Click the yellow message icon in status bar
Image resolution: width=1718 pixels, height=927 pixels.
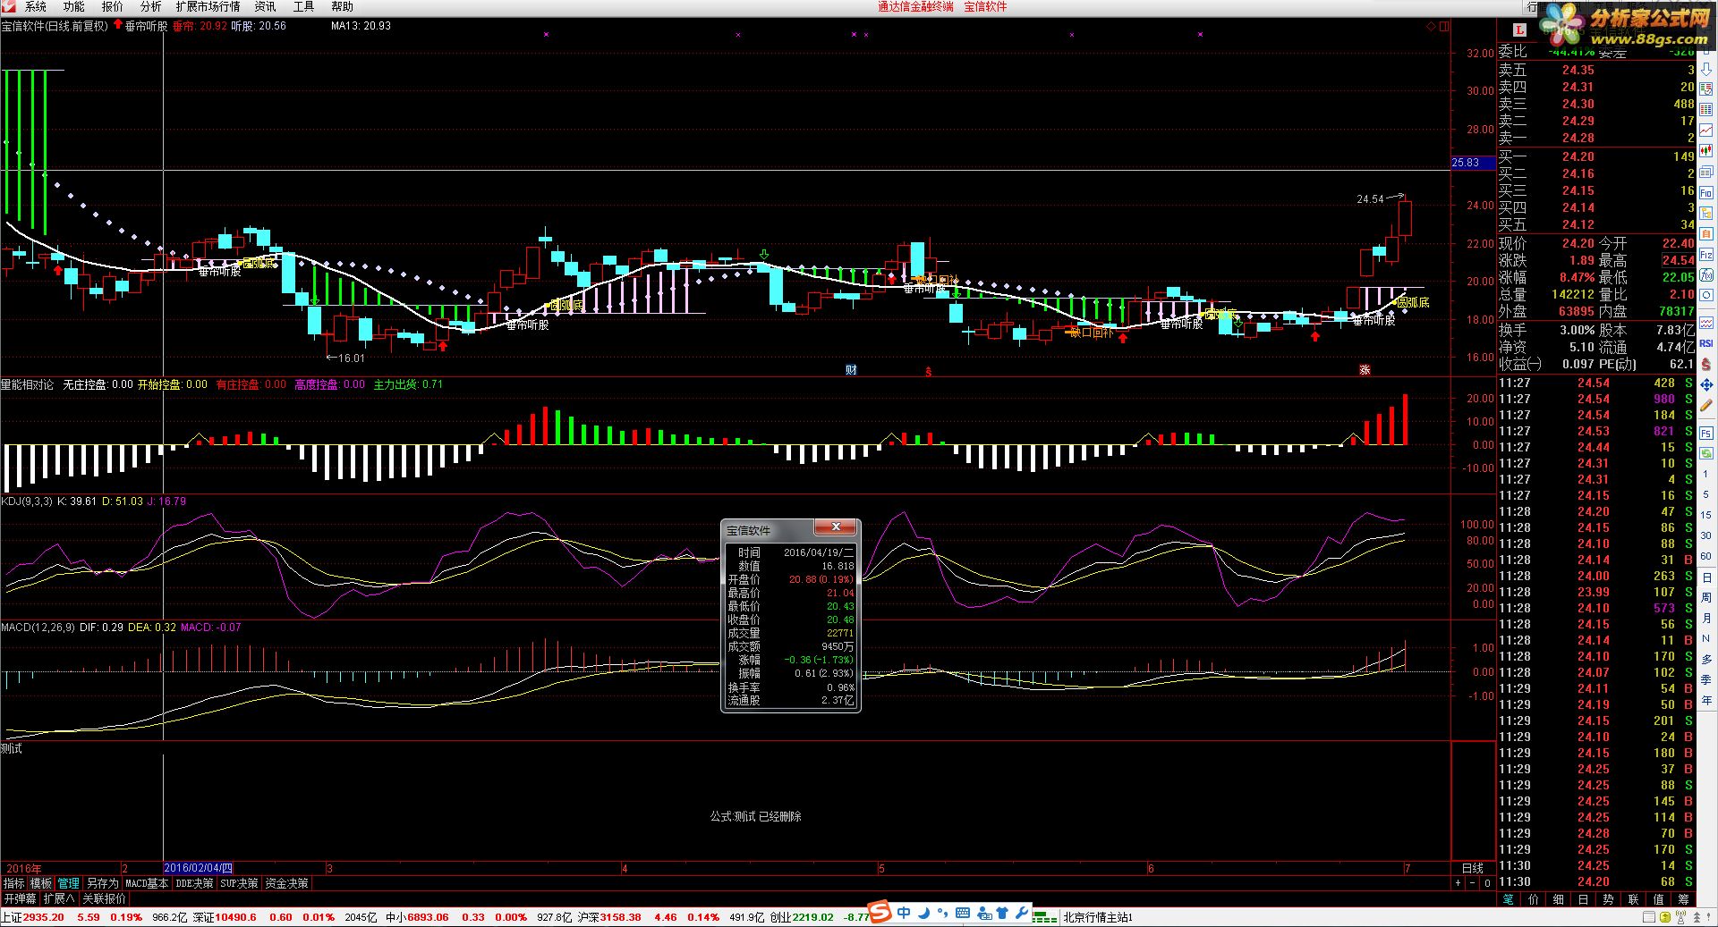pos(1663,917)
